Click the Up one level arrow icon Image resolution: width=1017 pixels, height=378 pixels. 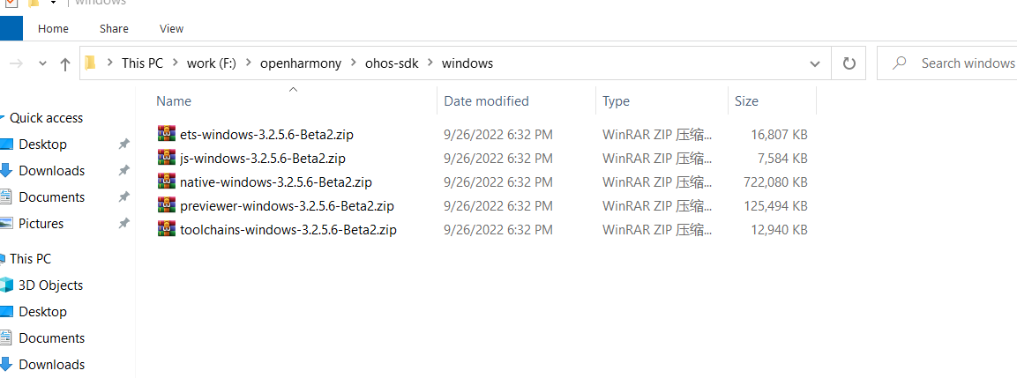65,63
